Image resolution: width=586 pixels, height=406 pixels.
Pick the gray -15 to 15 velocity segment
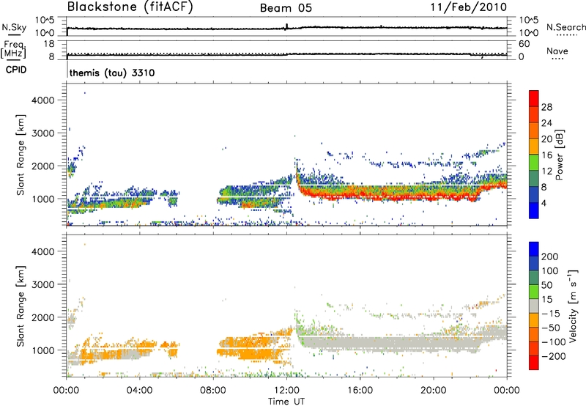click(x=534, y=306)
